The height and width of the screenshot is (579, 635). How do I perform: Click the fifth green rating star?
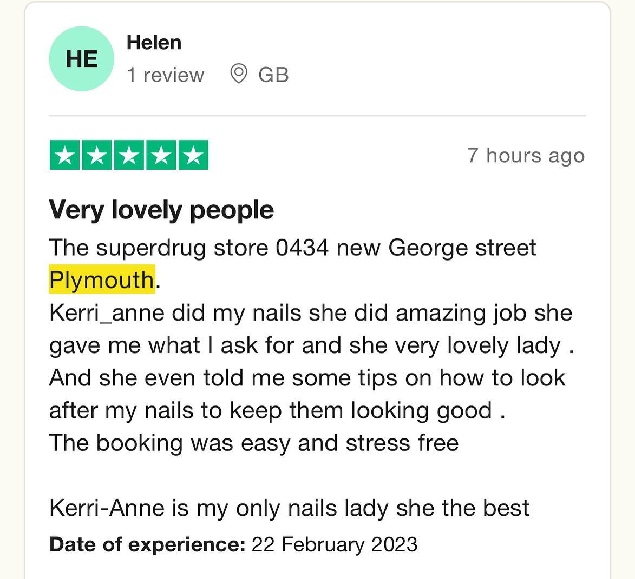[193, 156]
